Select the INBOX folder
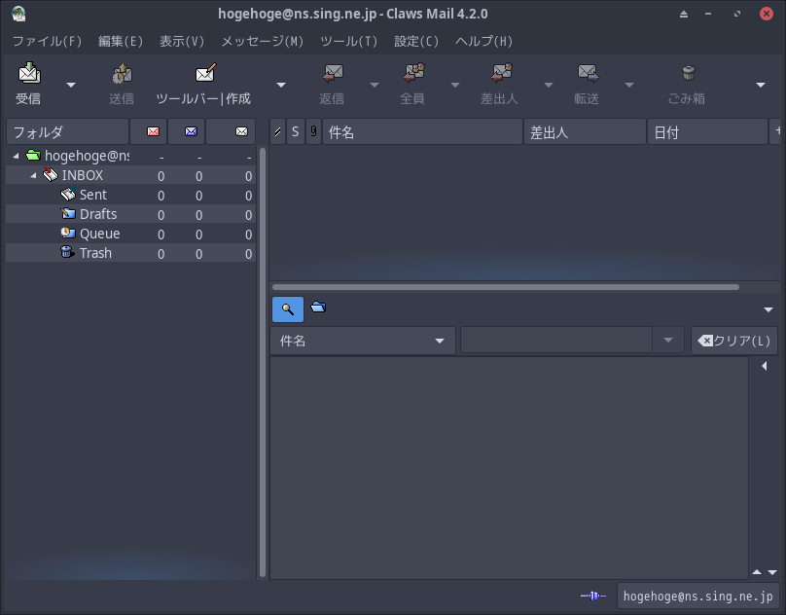Screen dimensions: 786x615 130,175
